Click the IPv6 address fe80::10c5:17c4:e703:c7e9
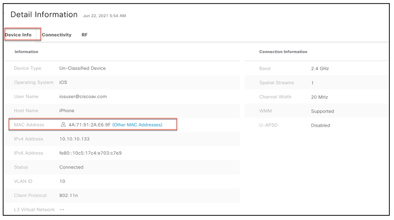394x220 pixels. coord(90,153)
